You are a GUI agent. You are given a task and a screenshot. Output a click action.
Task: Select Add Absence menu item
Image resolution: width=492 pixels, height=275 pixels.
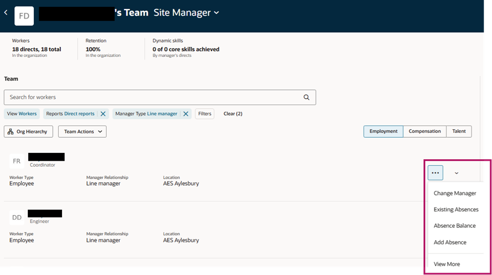tap(450, 242)
